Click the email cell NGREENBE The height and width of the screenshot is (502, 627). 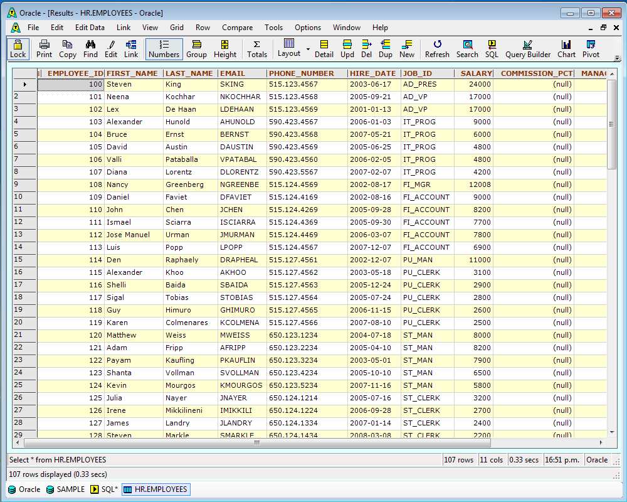coord(242,184)
